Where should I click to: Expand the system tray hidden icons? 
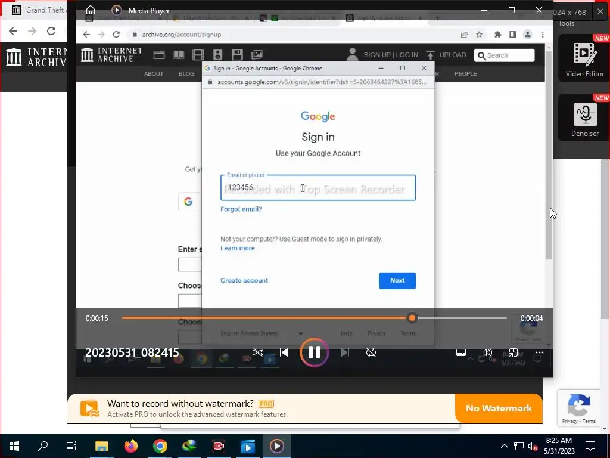pos(504,446)
